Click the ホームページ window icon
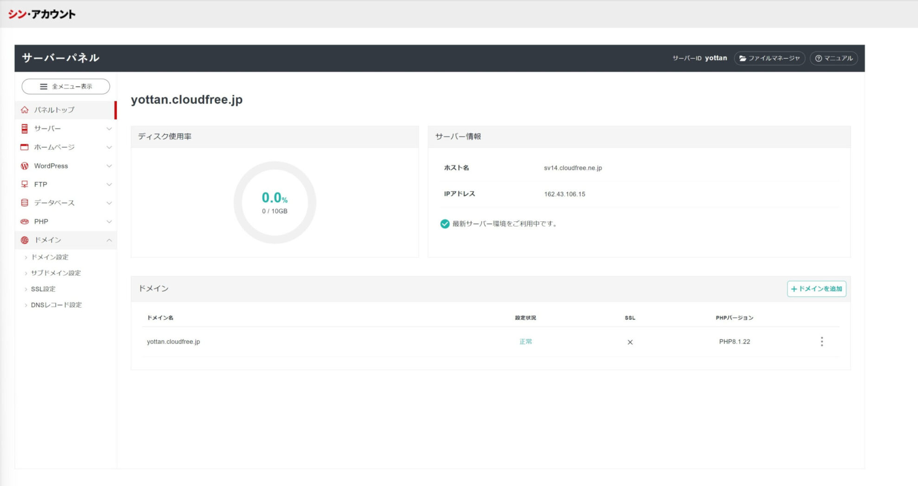Viewport: 918px width, 486px height. (25, 147)
